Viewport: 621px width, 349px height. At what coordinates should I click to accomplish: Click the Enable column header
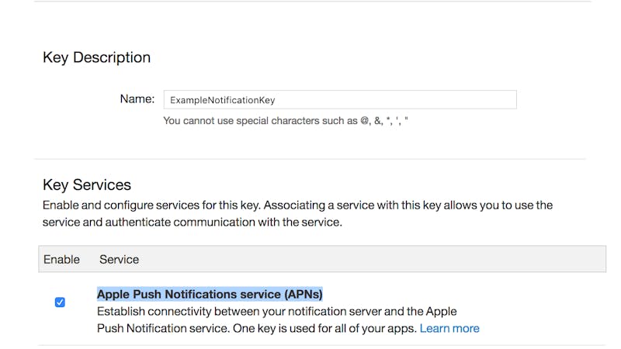click(61, 260)
